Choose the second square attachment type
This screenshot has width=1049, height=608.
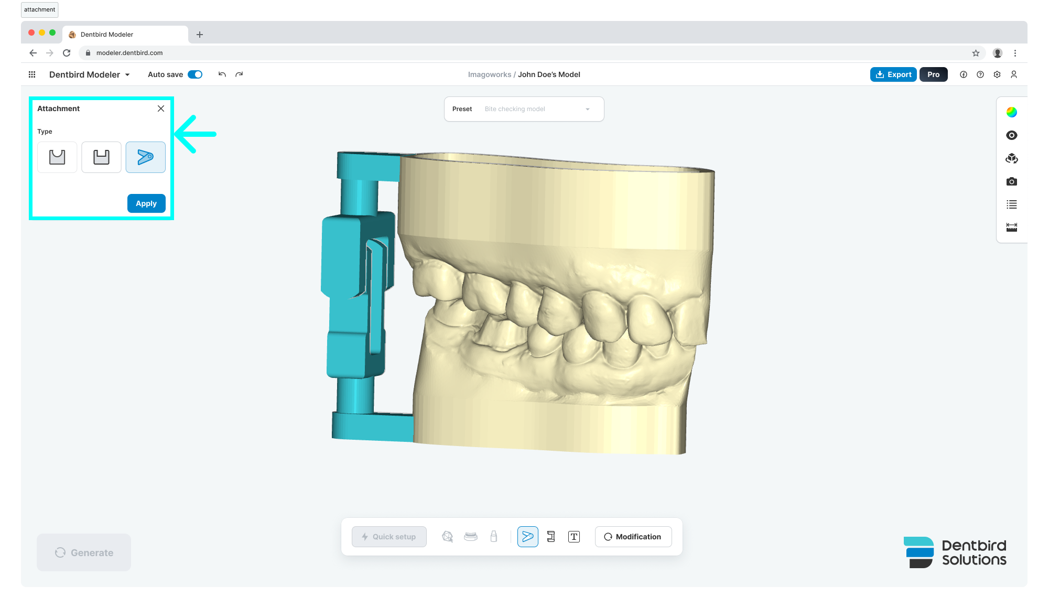101,157
